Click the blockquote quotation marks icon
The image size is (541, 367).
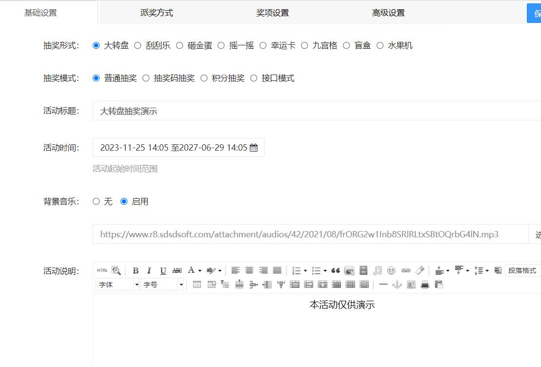335,270
